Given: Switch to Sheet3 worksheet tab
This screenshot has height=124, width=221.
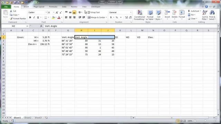Looking at the screenshot, I should pyautogui.click(x=38, y=118).
